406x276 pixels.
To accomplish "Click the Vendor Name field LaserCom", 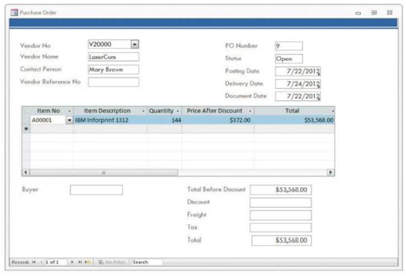I will click(113, 57).
